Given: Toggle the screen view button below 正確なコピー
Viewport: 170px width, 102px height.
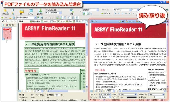Looking at the screenshot, I should pyautogui.click(x=88, y=14).
